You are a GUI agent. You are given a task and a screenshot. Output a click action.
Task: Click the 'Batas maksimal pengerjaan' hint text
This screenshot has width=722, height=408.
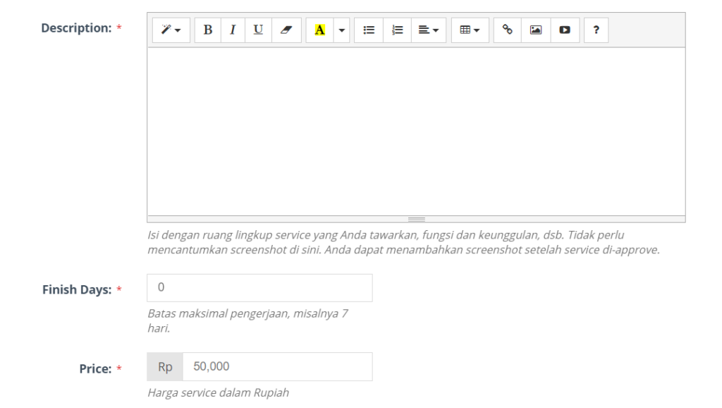247,321
